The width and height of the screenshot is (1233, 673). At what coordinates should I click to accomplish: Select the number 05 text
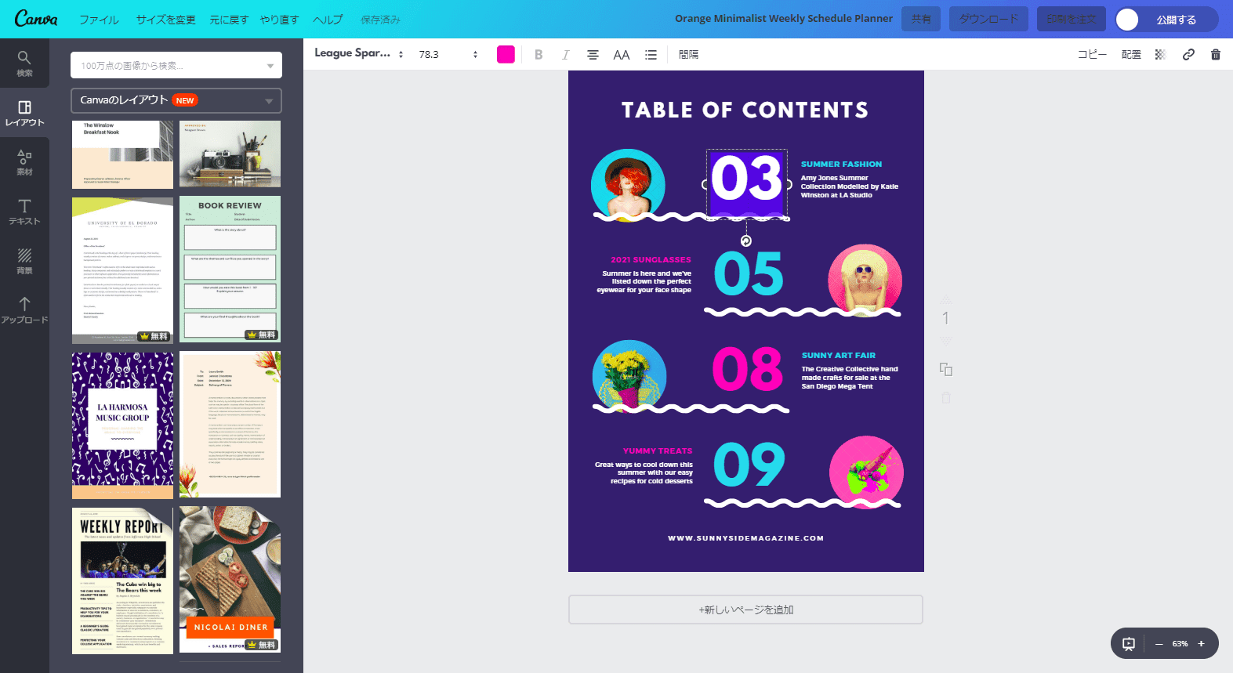point(749,273)
